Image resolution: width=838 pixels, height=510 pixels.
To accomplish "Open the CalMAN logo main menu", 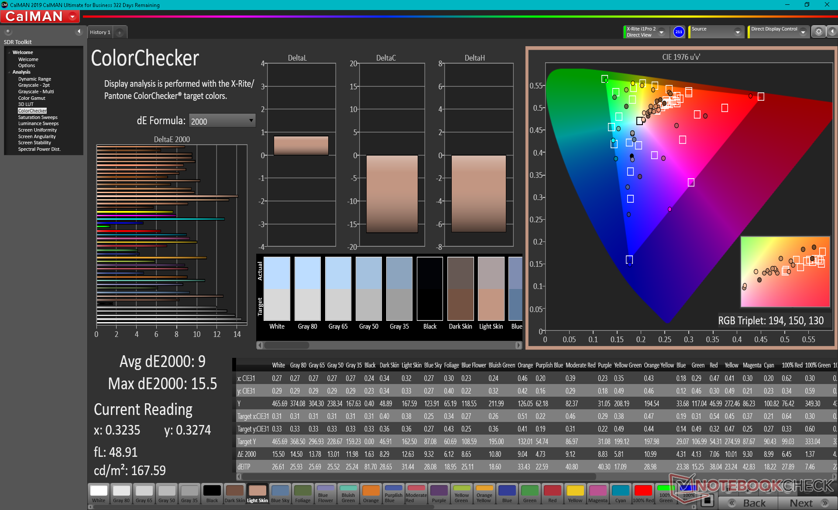I will [40, 17].
